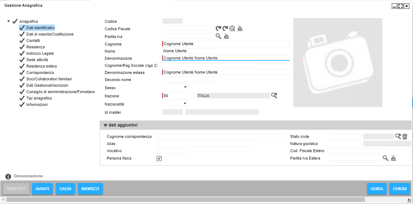The width and height of the screenshot is (413, 204).
Task: Open the Nazionalità dropdown
Action: pos(176,103)
